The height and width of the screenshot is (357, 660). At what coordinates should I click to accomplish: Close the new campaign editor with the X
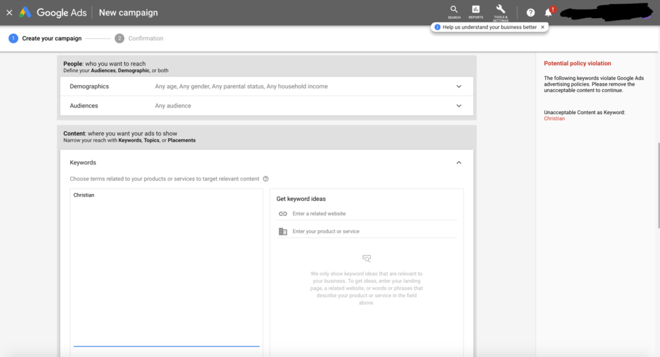[9, 13]
